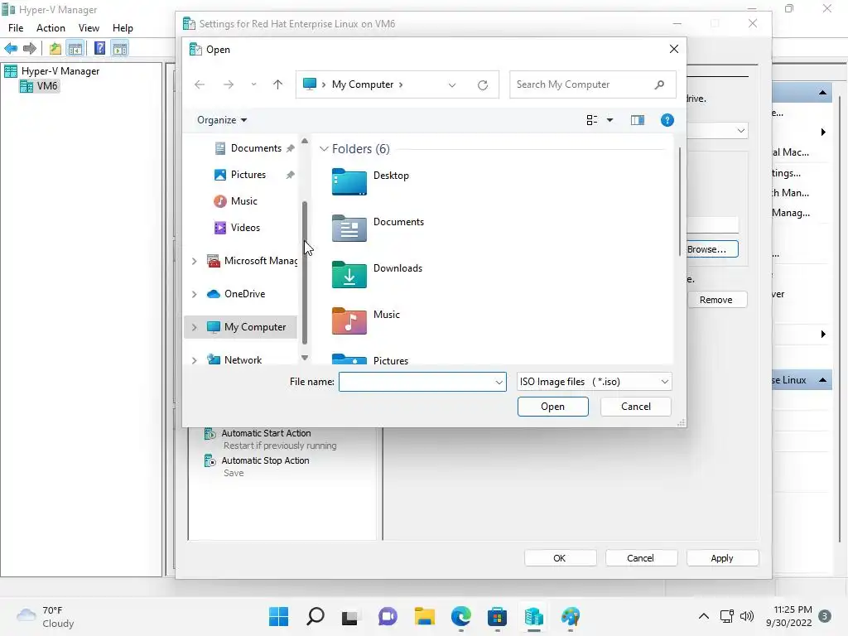Expand My Computer in navigation pane
This screenshot has height=636, width=848.
coord(194,327)
